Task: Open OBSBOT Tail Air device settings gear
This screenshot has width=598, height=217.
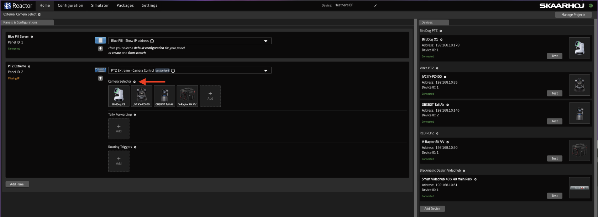Action: (447, 105)
